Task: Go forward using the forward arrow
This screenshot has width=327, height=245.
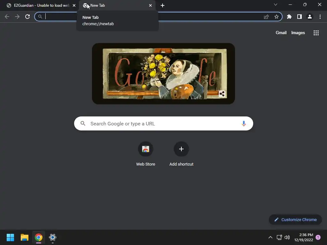Action: click(17, 17)
